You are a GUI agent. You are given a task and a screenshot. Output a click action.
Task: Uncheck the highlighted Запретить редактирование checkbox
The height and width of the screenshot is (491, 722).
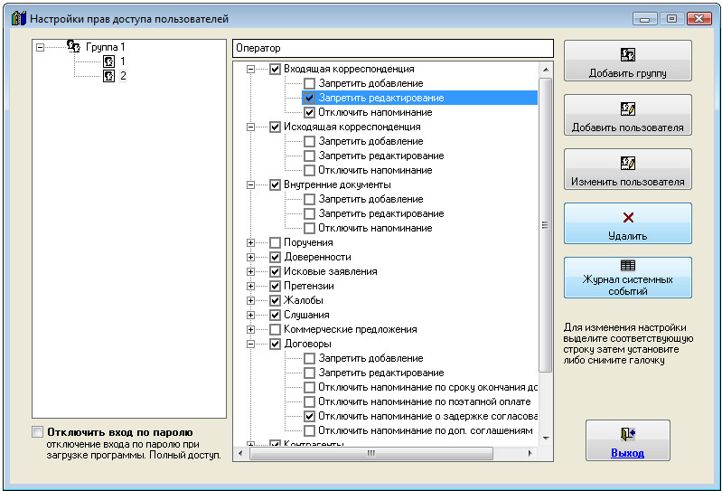coord(310,98)
